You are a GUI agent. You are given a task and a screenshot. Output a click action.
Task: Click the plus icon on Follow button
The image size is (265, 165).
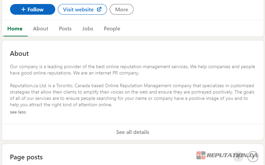click(x=23, y=10)
